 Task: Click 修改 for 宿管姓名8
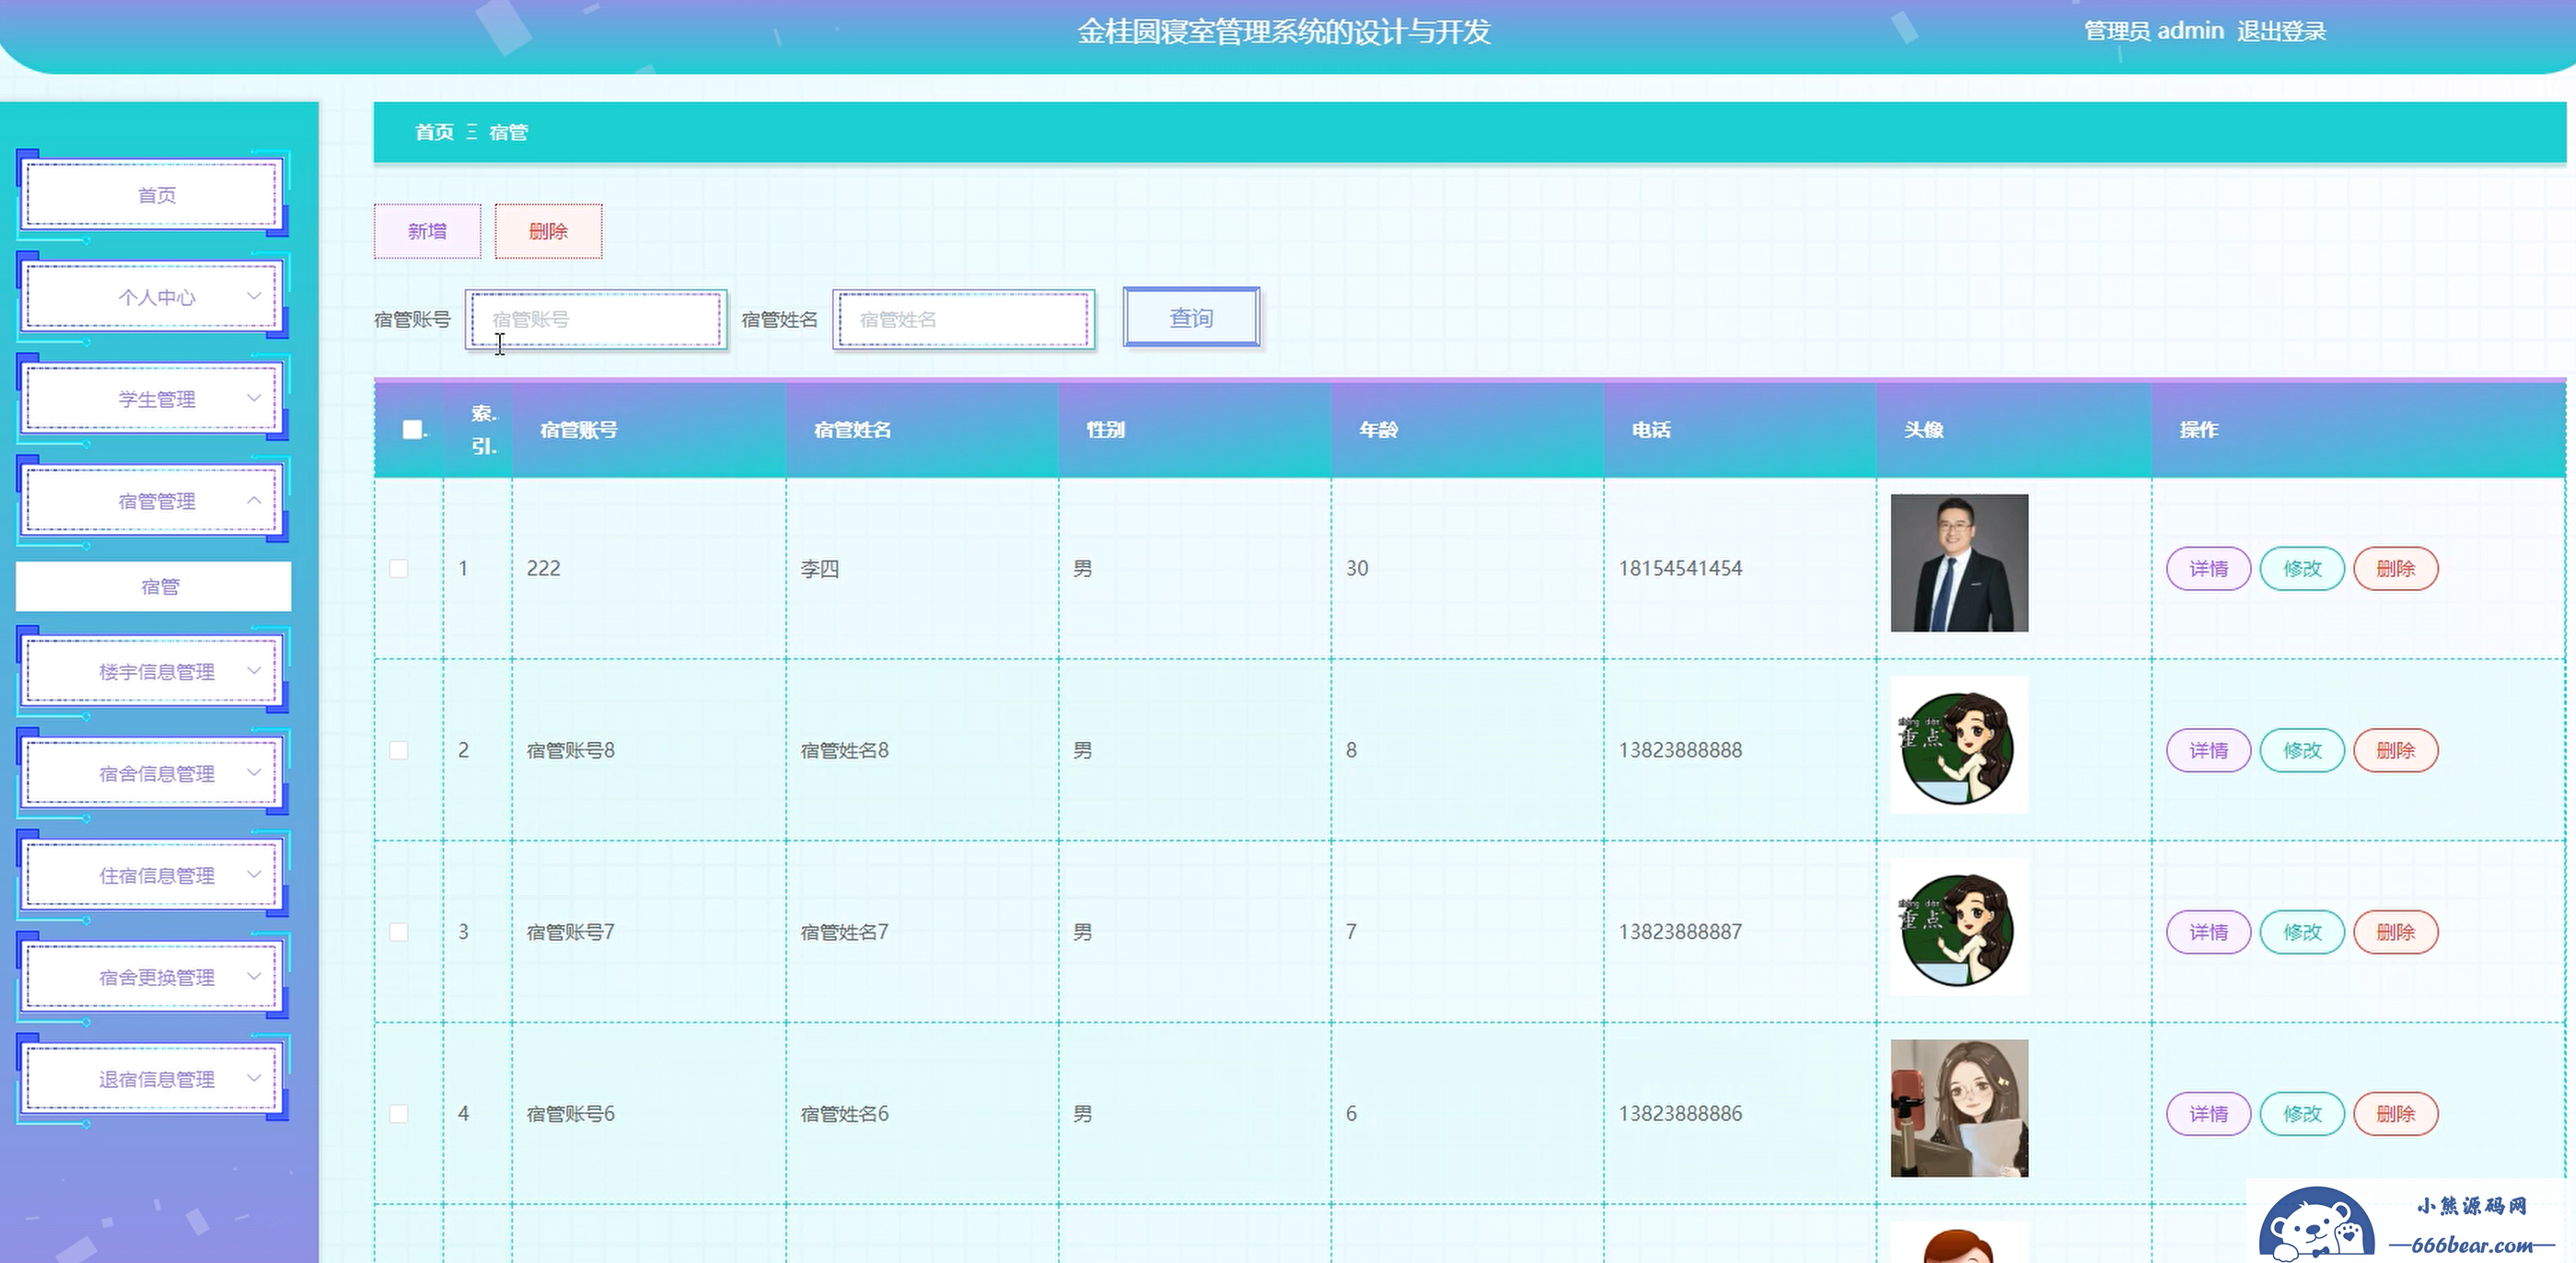pos(2302,751)
